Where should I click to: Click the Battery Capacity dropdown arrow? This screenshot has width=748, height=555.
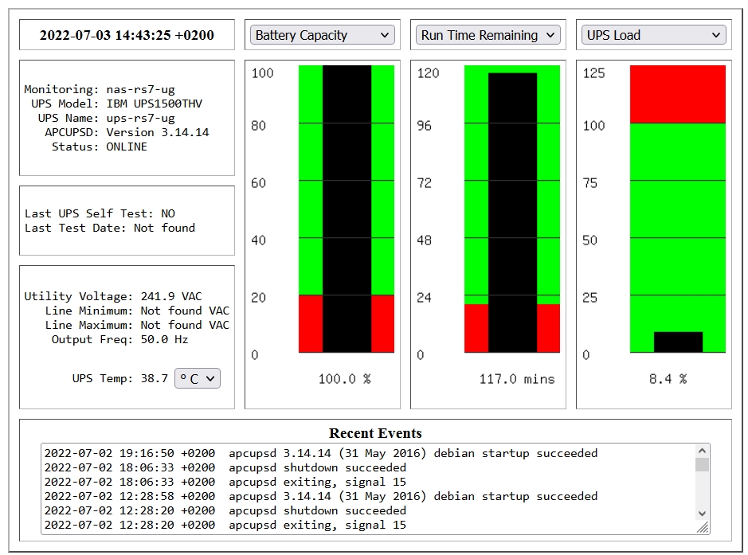pyautogui.click(x=386, y=34)
